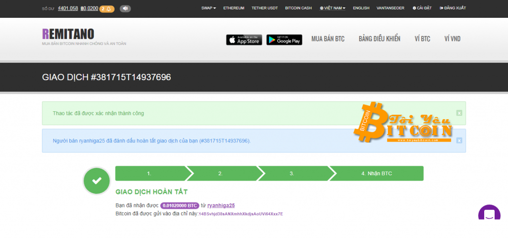This screenshot has height=238, width=508.
Task: Close the blue seller notification alert
Action: (x=459, y=141)
